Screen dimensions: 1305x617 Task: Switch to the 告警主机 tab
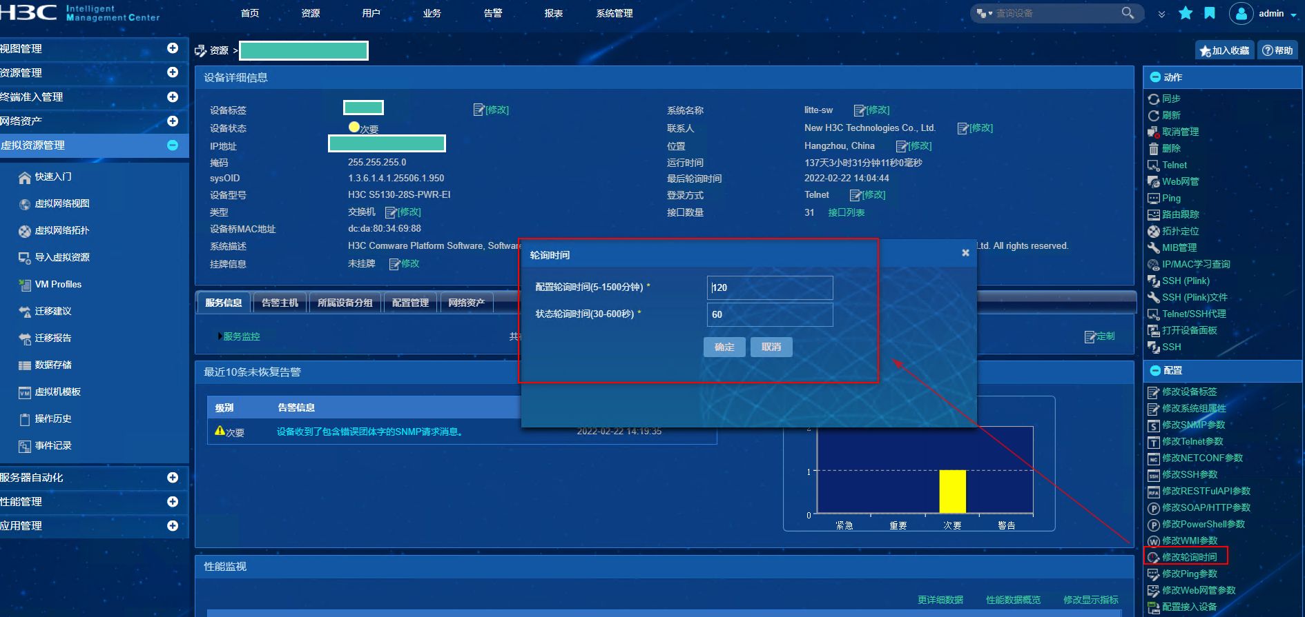click(280, 303)
